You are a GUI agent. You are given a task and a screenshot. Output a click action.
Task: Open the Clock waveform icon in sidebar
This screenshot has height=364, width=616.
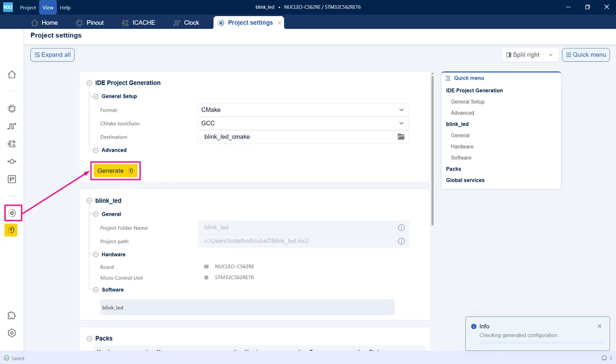point(12,126)
